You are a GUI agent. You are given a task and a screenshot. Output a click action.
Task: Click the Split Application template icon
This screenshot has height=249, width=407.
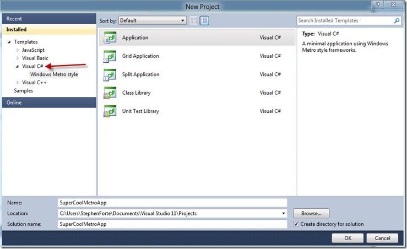(110, 75)
